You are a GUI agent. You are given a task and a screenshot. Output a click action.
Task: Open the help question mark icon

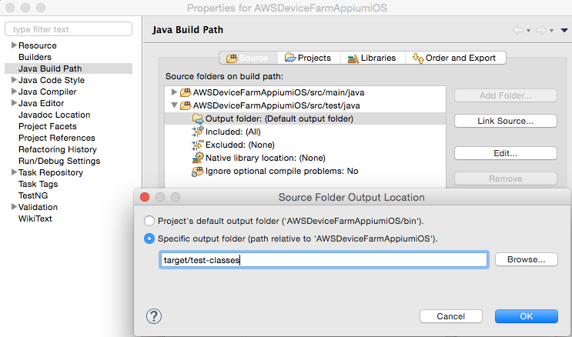coord(154,316)
